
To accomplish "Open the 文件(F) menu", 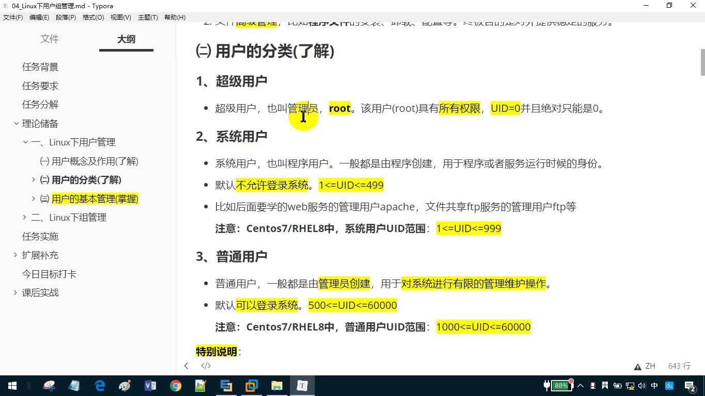I will coord(13,17).
